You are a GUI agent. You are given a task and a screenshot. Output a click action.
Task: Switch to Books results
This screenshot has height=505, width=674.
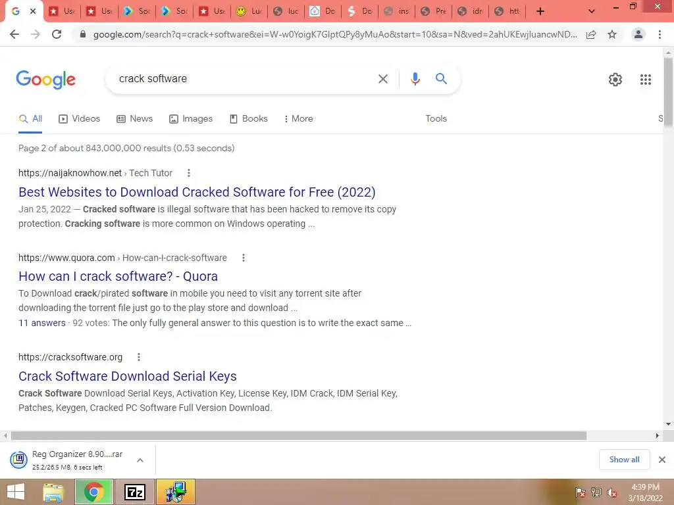click(248, 119)
